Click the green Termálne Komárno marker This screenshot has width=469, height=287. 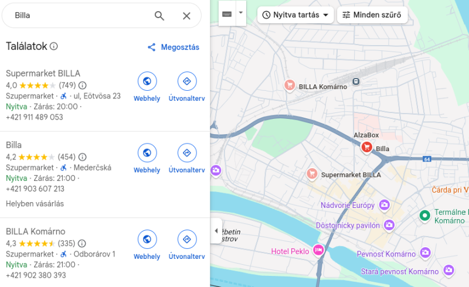pos(424,216)
